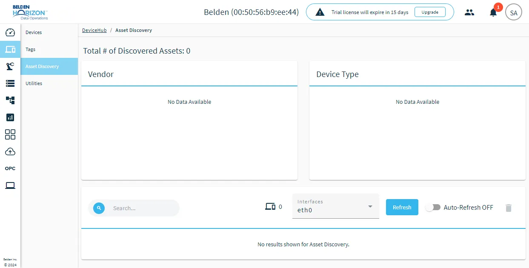Click the trash delete icon

click(509, 208)
